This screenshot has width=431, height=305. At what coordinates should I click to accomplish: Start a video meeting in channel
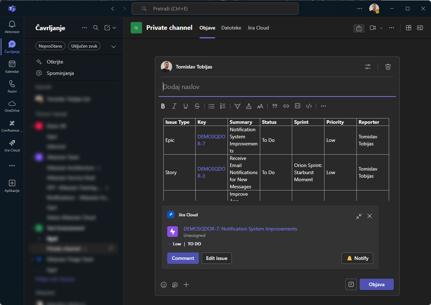(x=373, y=28)
